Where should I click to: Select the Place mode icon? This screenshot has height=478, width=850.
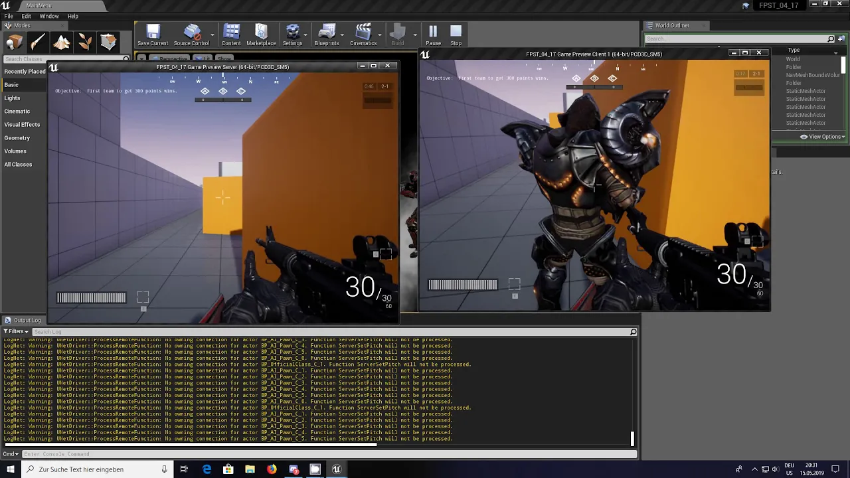click(14, 42)
